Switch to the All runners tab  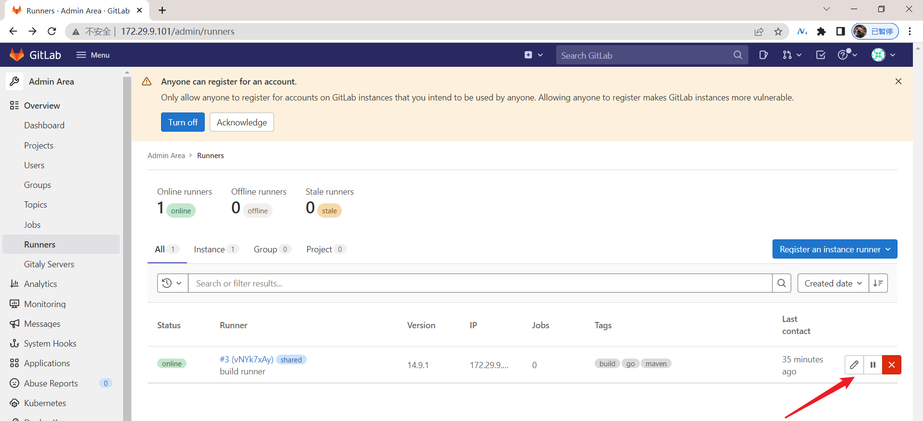click(x=167, y=249)
